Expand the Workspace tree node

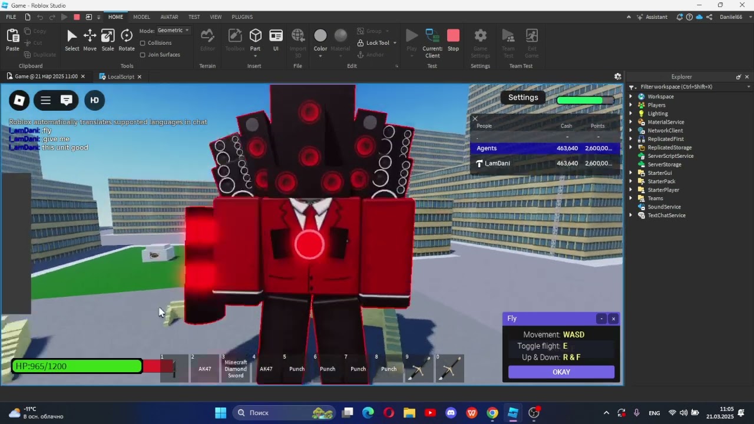(631, 97)
